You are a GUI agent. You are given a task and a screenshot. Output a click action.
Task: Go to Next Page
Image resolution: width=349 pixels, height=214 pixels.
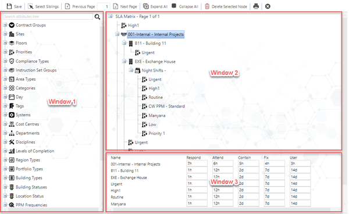(x=125, y=6)
